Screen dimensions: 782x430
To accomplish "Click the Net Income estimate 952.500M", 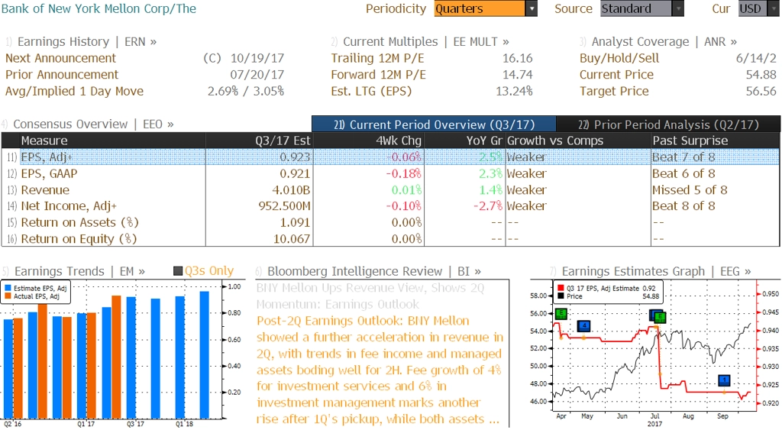I will (284, 206).
